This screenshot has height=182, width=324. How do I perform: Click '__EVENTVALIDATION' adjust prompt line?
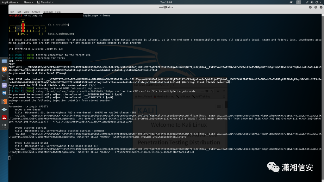click(x=65, y=94)
